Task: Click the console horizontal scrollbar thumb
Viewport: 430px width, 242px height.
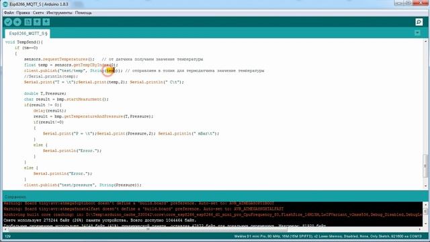Action: pos(148,229)
